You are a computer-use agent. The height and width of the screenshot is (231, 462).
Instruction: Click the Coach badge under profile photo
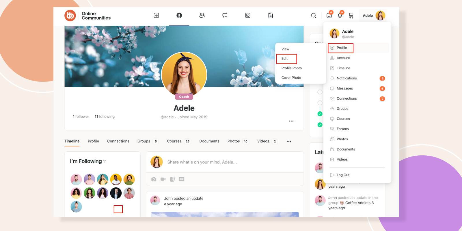point(184,97)
